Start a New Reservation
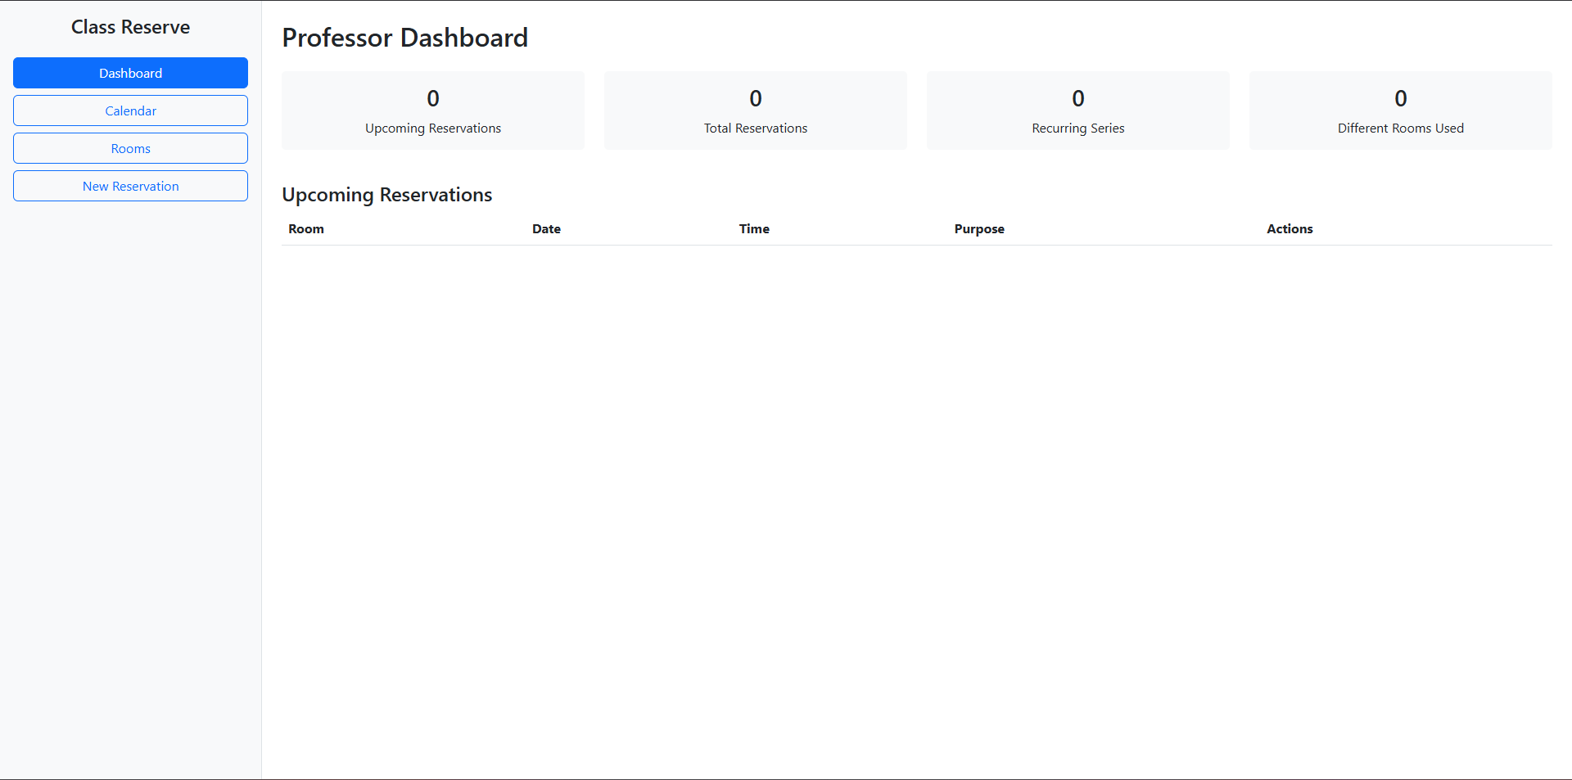The width and height of the screenshot is (1572, 780). (130, 186)
